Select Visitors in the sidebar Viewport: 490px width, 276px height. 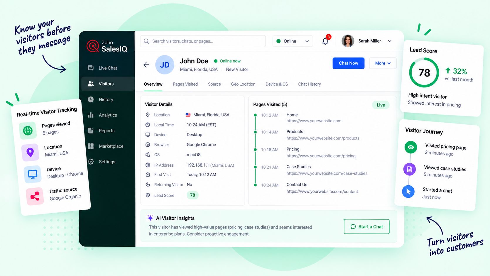tap(108, 84)
